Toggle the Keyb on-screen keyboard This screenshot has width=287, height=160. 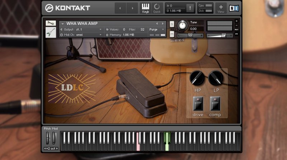(x=146, y=8)
